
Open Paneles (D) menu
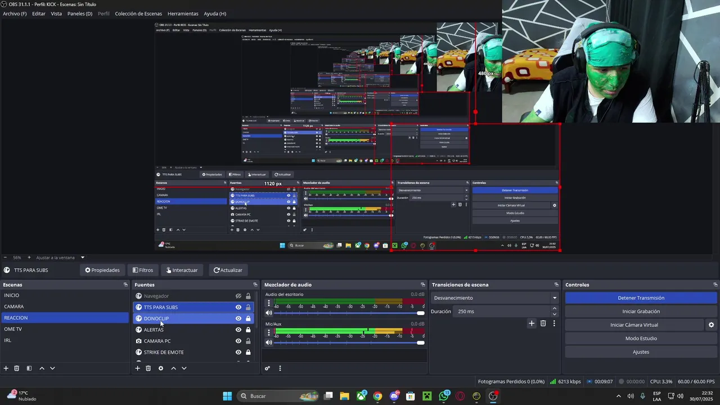pos(80,13)
